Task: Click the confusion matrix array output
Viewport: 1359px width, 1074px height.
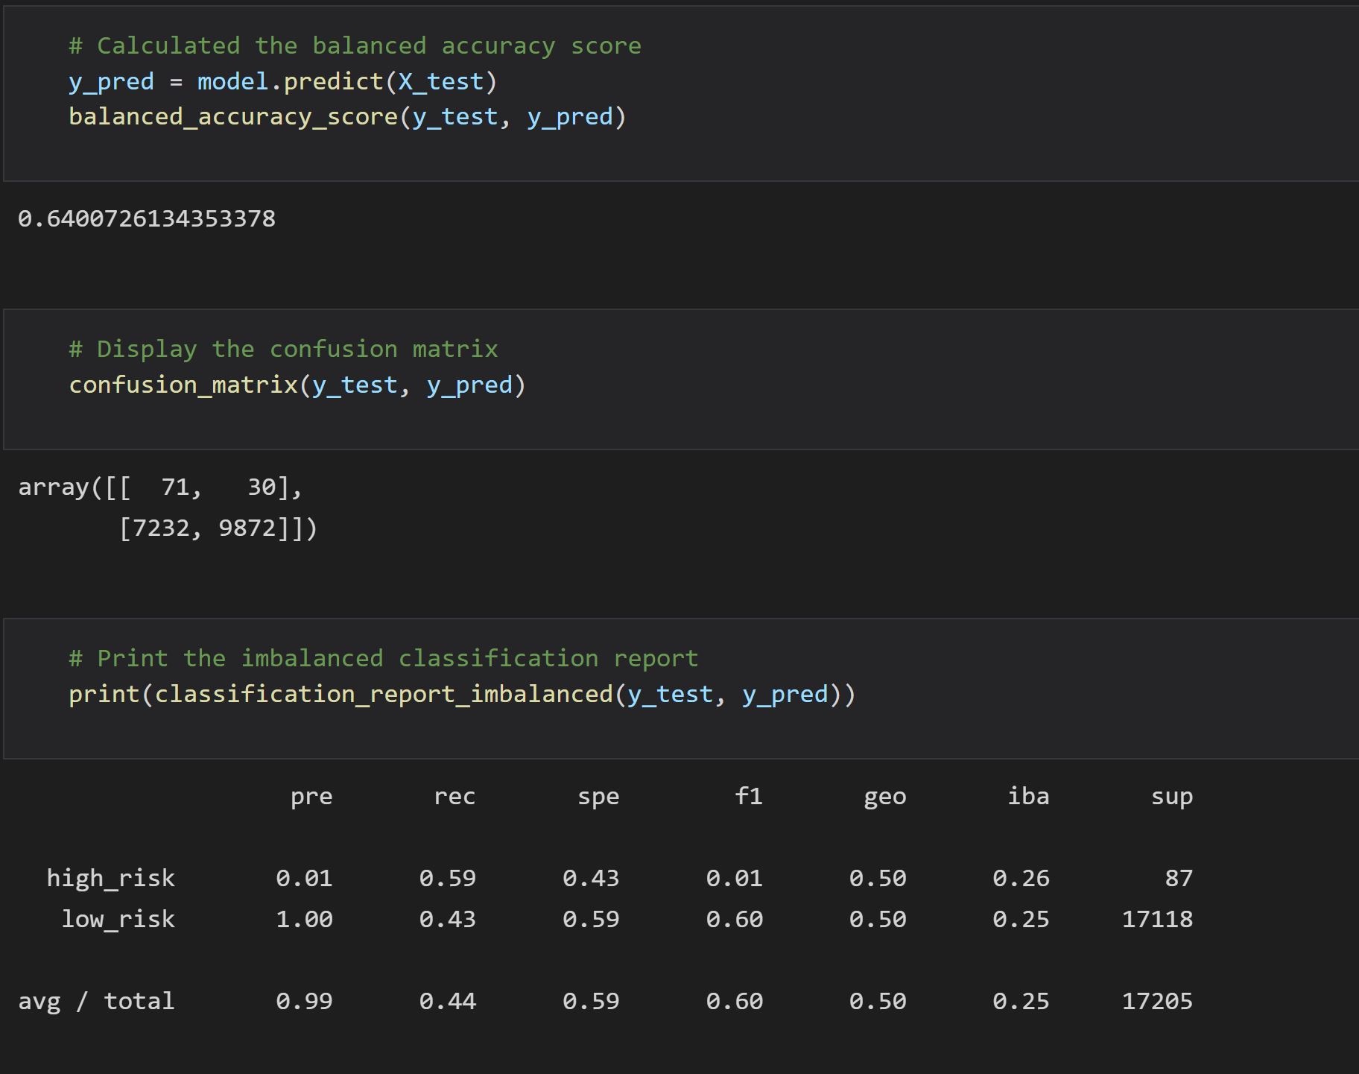Action: (x=168, y=505)
